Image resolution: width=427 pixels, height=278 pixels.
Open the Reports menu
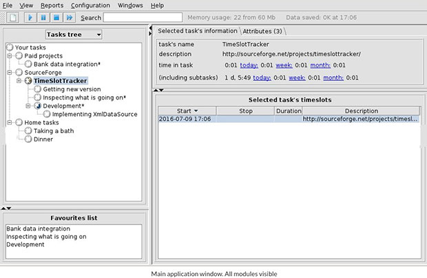(52, 5)
